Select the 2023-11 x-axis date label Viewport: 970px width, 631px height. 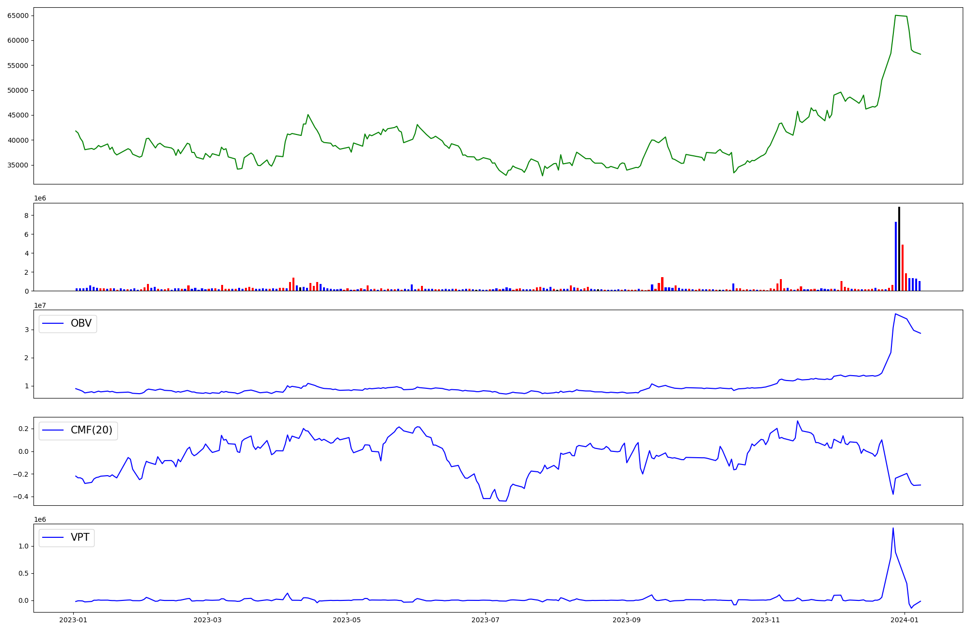pos(765,620)
